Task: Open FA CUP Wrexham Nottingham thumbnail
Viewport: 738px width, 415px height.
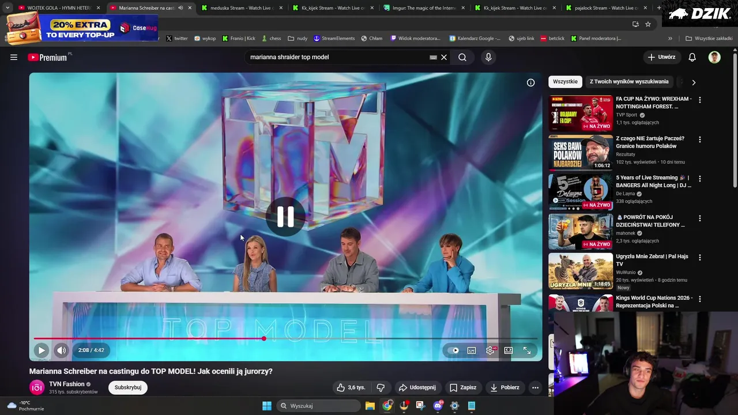Action: pos(581,113)
